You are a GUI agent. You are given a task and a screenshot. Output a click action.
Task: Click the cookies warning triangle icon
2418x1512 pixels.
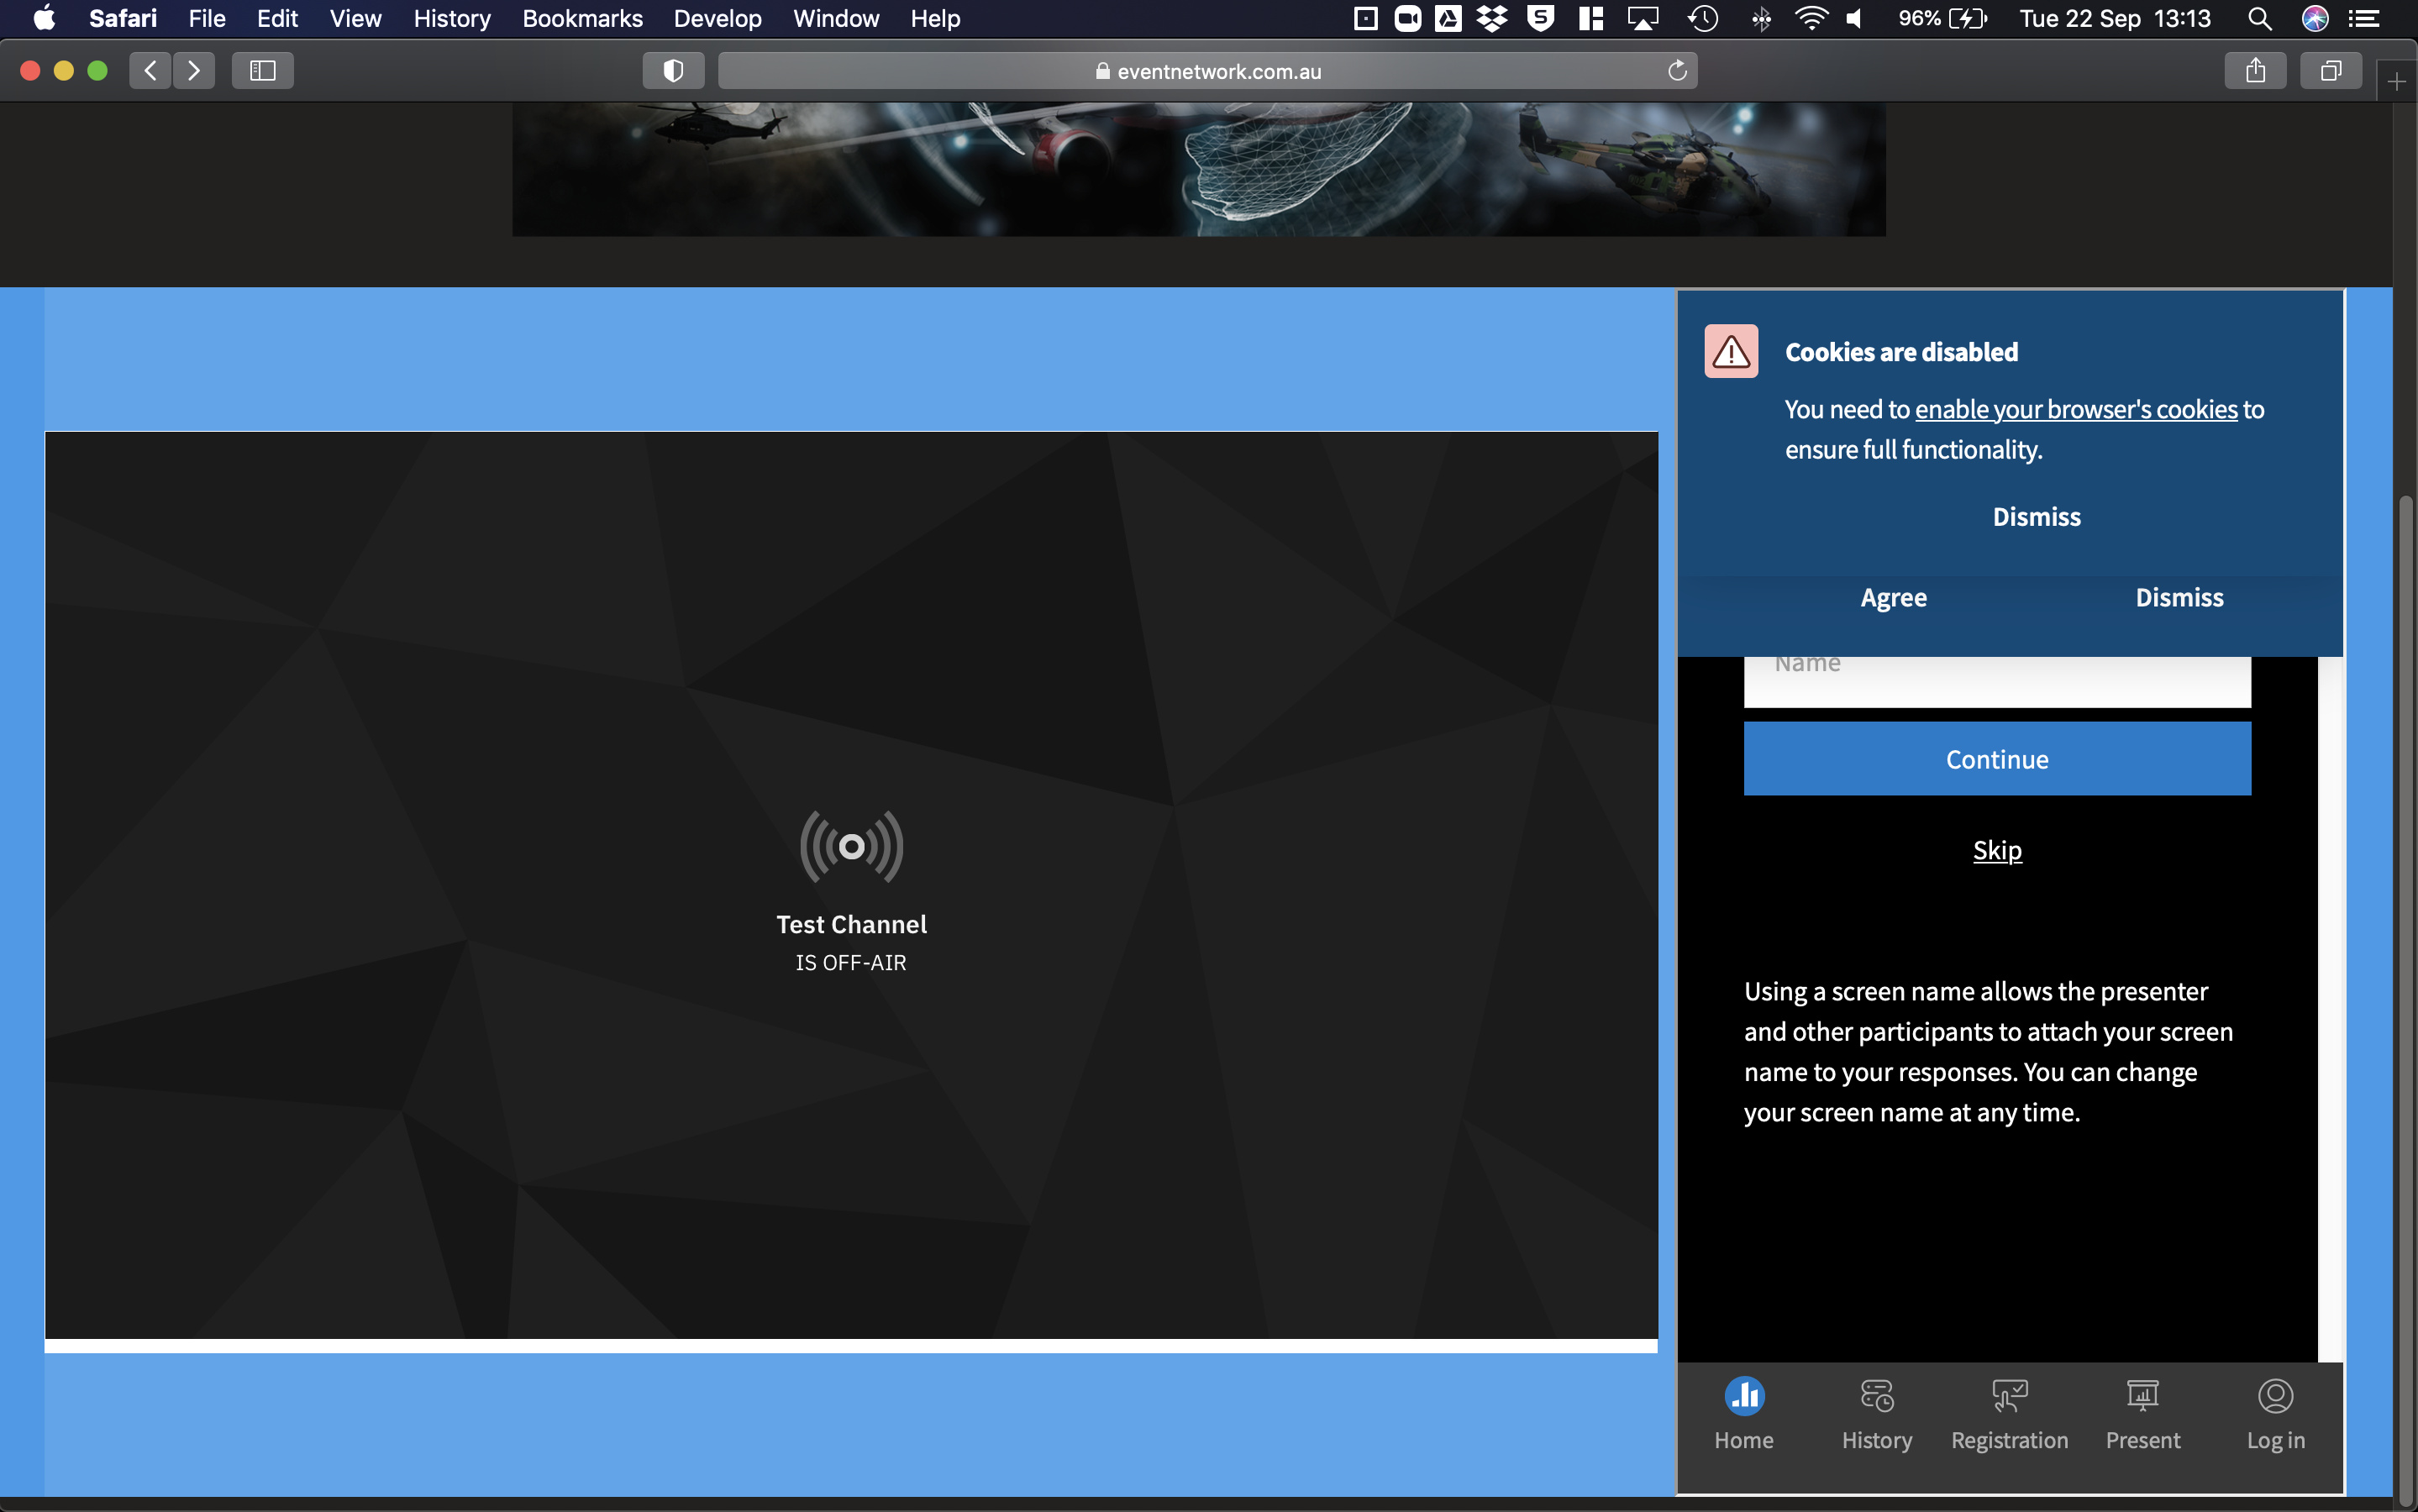pyautogui.click(x=1731, y=351)
